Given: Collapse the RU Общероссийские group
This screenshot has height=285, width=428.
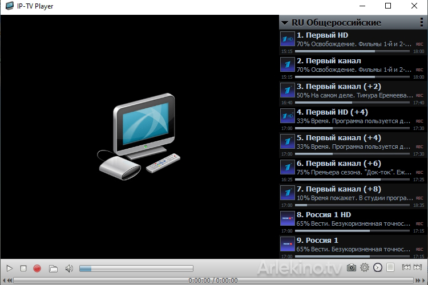Looking at the screenshot, I should (285, 23).
